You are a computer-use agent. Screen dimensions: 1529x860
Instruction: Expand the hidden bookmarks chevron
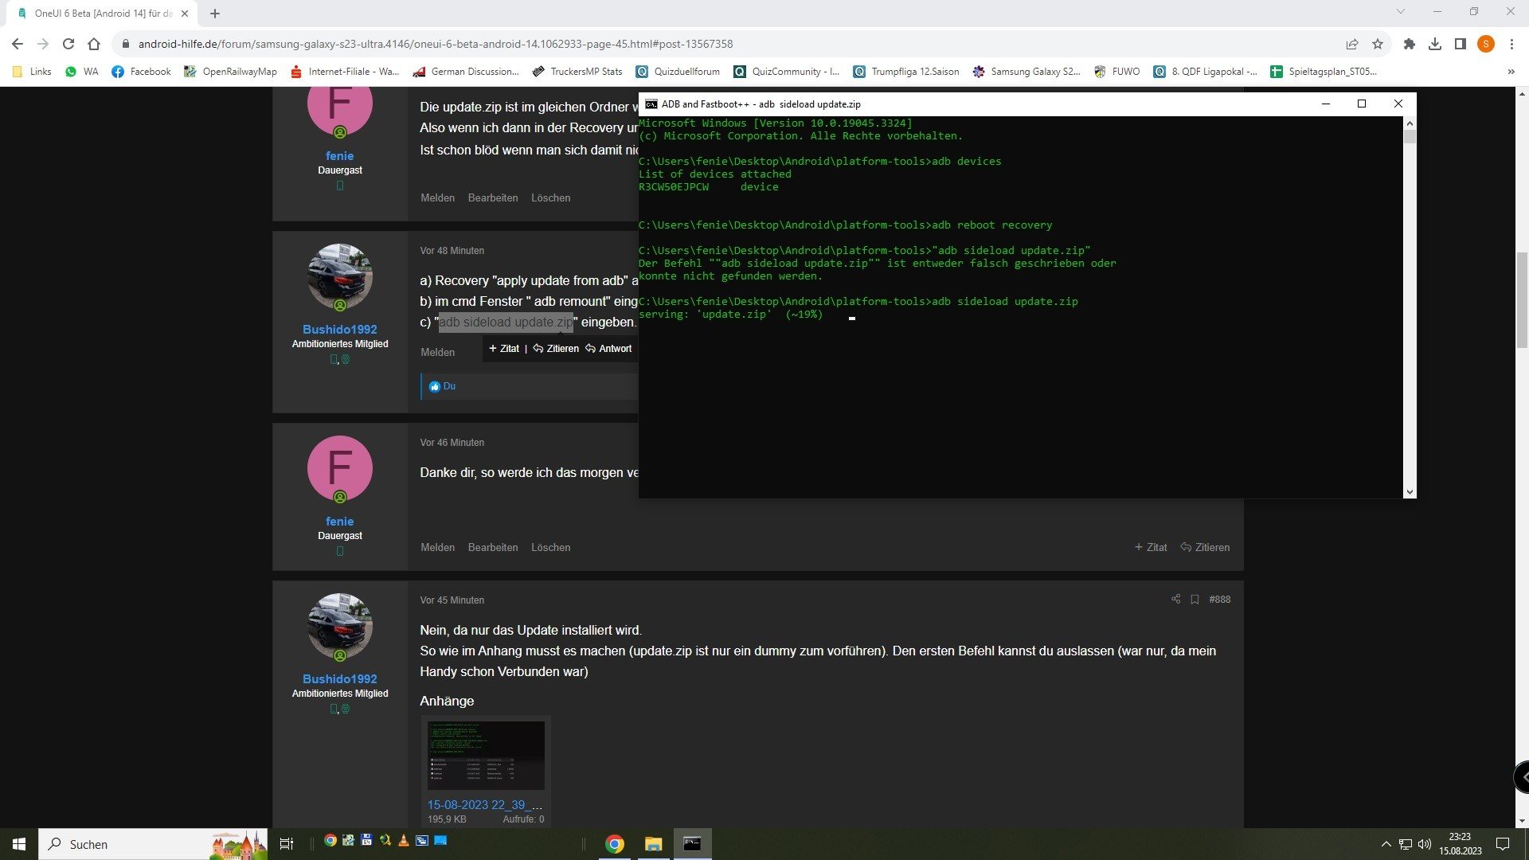[x=1511, y=72]
